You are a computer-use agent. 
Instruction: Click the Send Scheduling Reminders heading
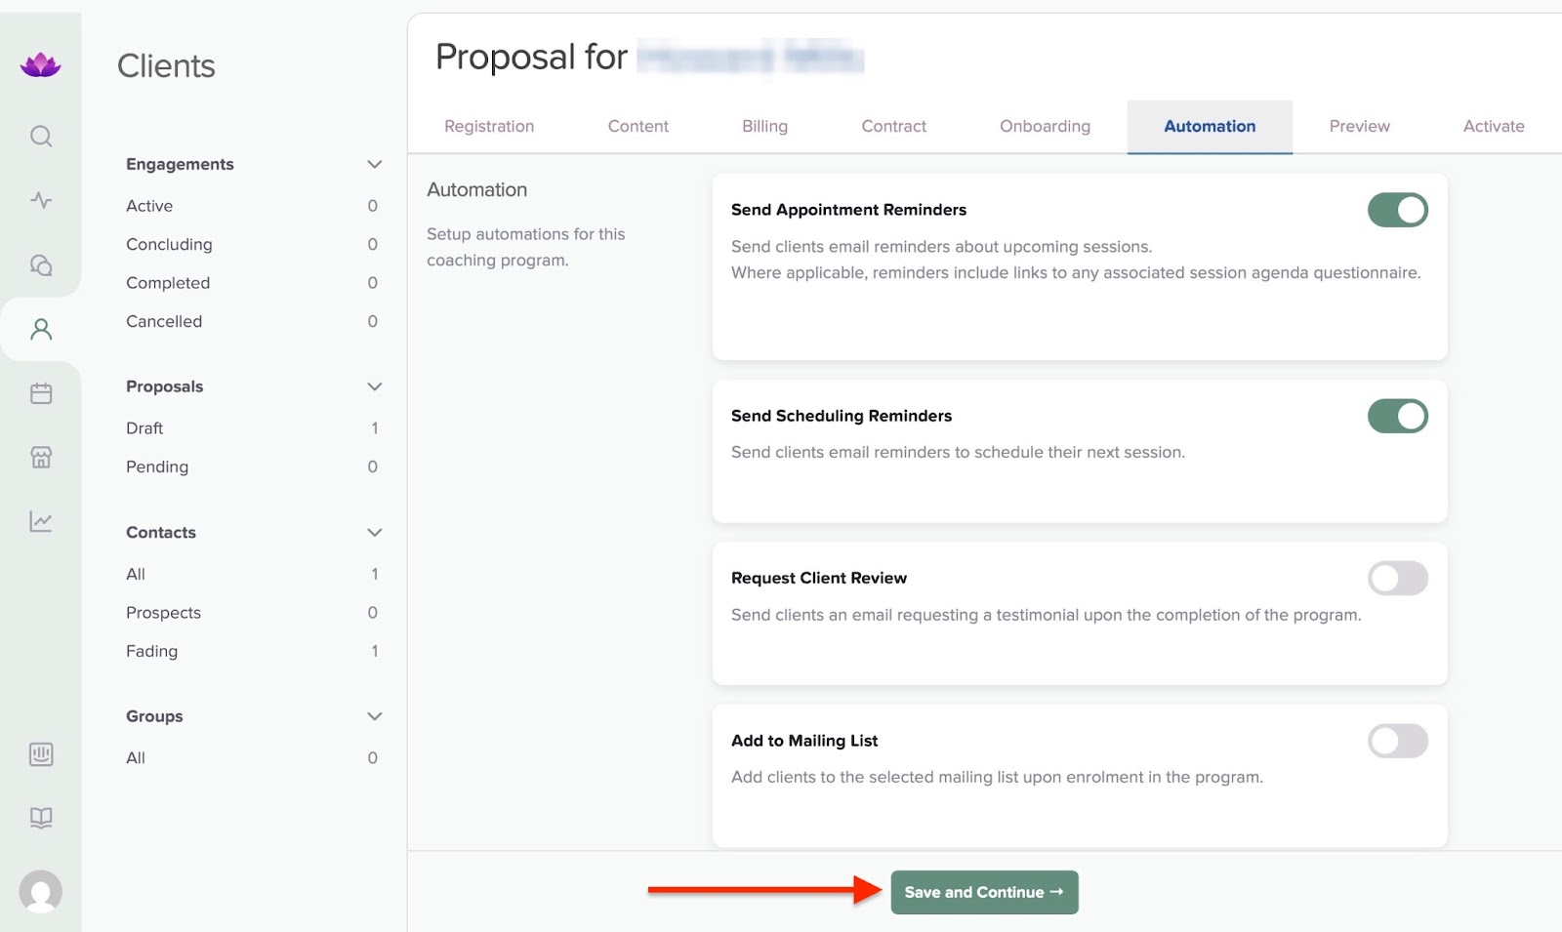[x=842, y=416]
